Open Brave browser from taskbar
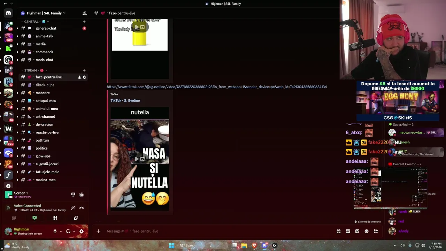This screenshot has width=446, height=251. click(x=254, y=245)
